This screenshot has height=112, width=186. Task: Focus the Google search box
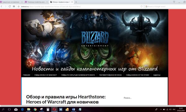(x=166, y=7)
